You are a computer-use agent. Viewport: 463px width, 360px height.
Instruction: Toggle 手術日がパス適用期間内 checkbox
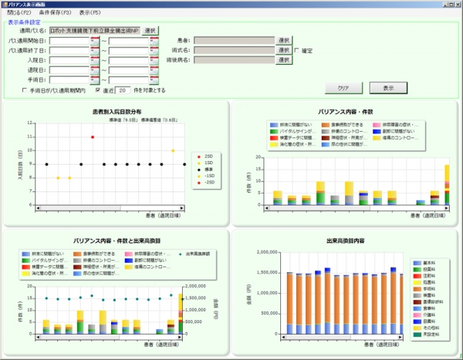click(24, 90)
